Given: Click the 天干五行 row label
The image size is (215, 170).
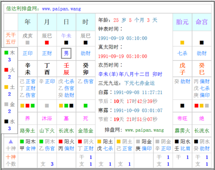Looking at the screenshot, I should 11,39.
